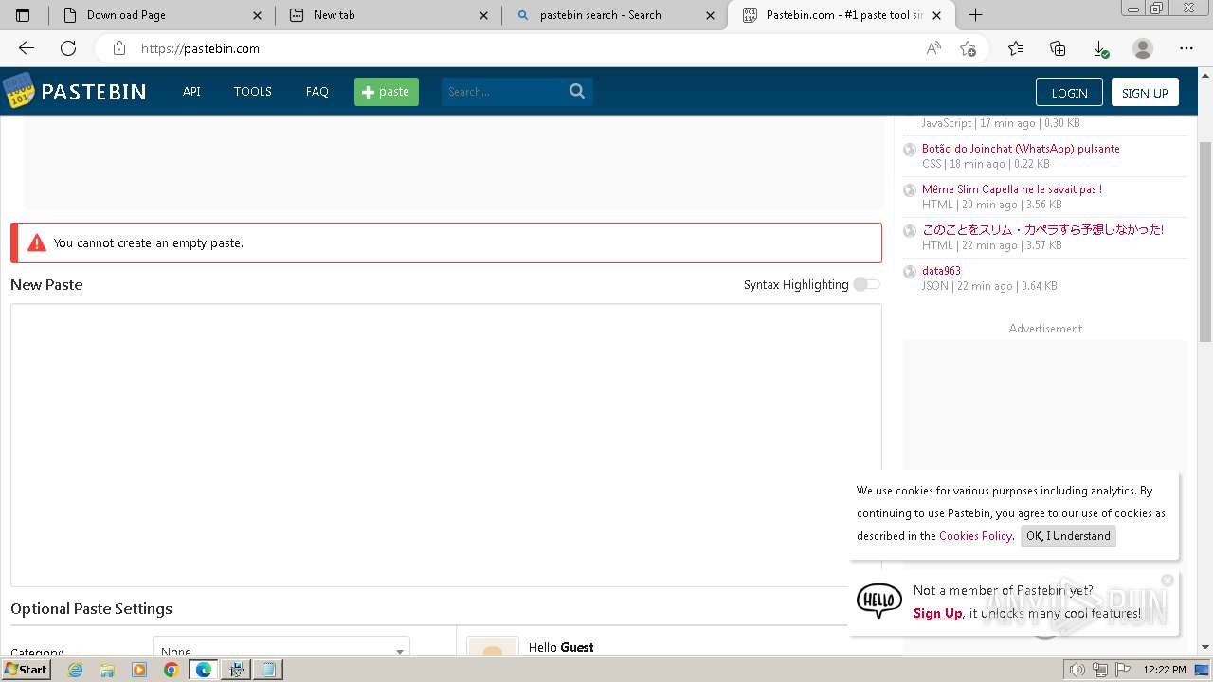Open the TOOLS menu item
The height and width of the screenshot is (682, 1213).
[253, 92]
